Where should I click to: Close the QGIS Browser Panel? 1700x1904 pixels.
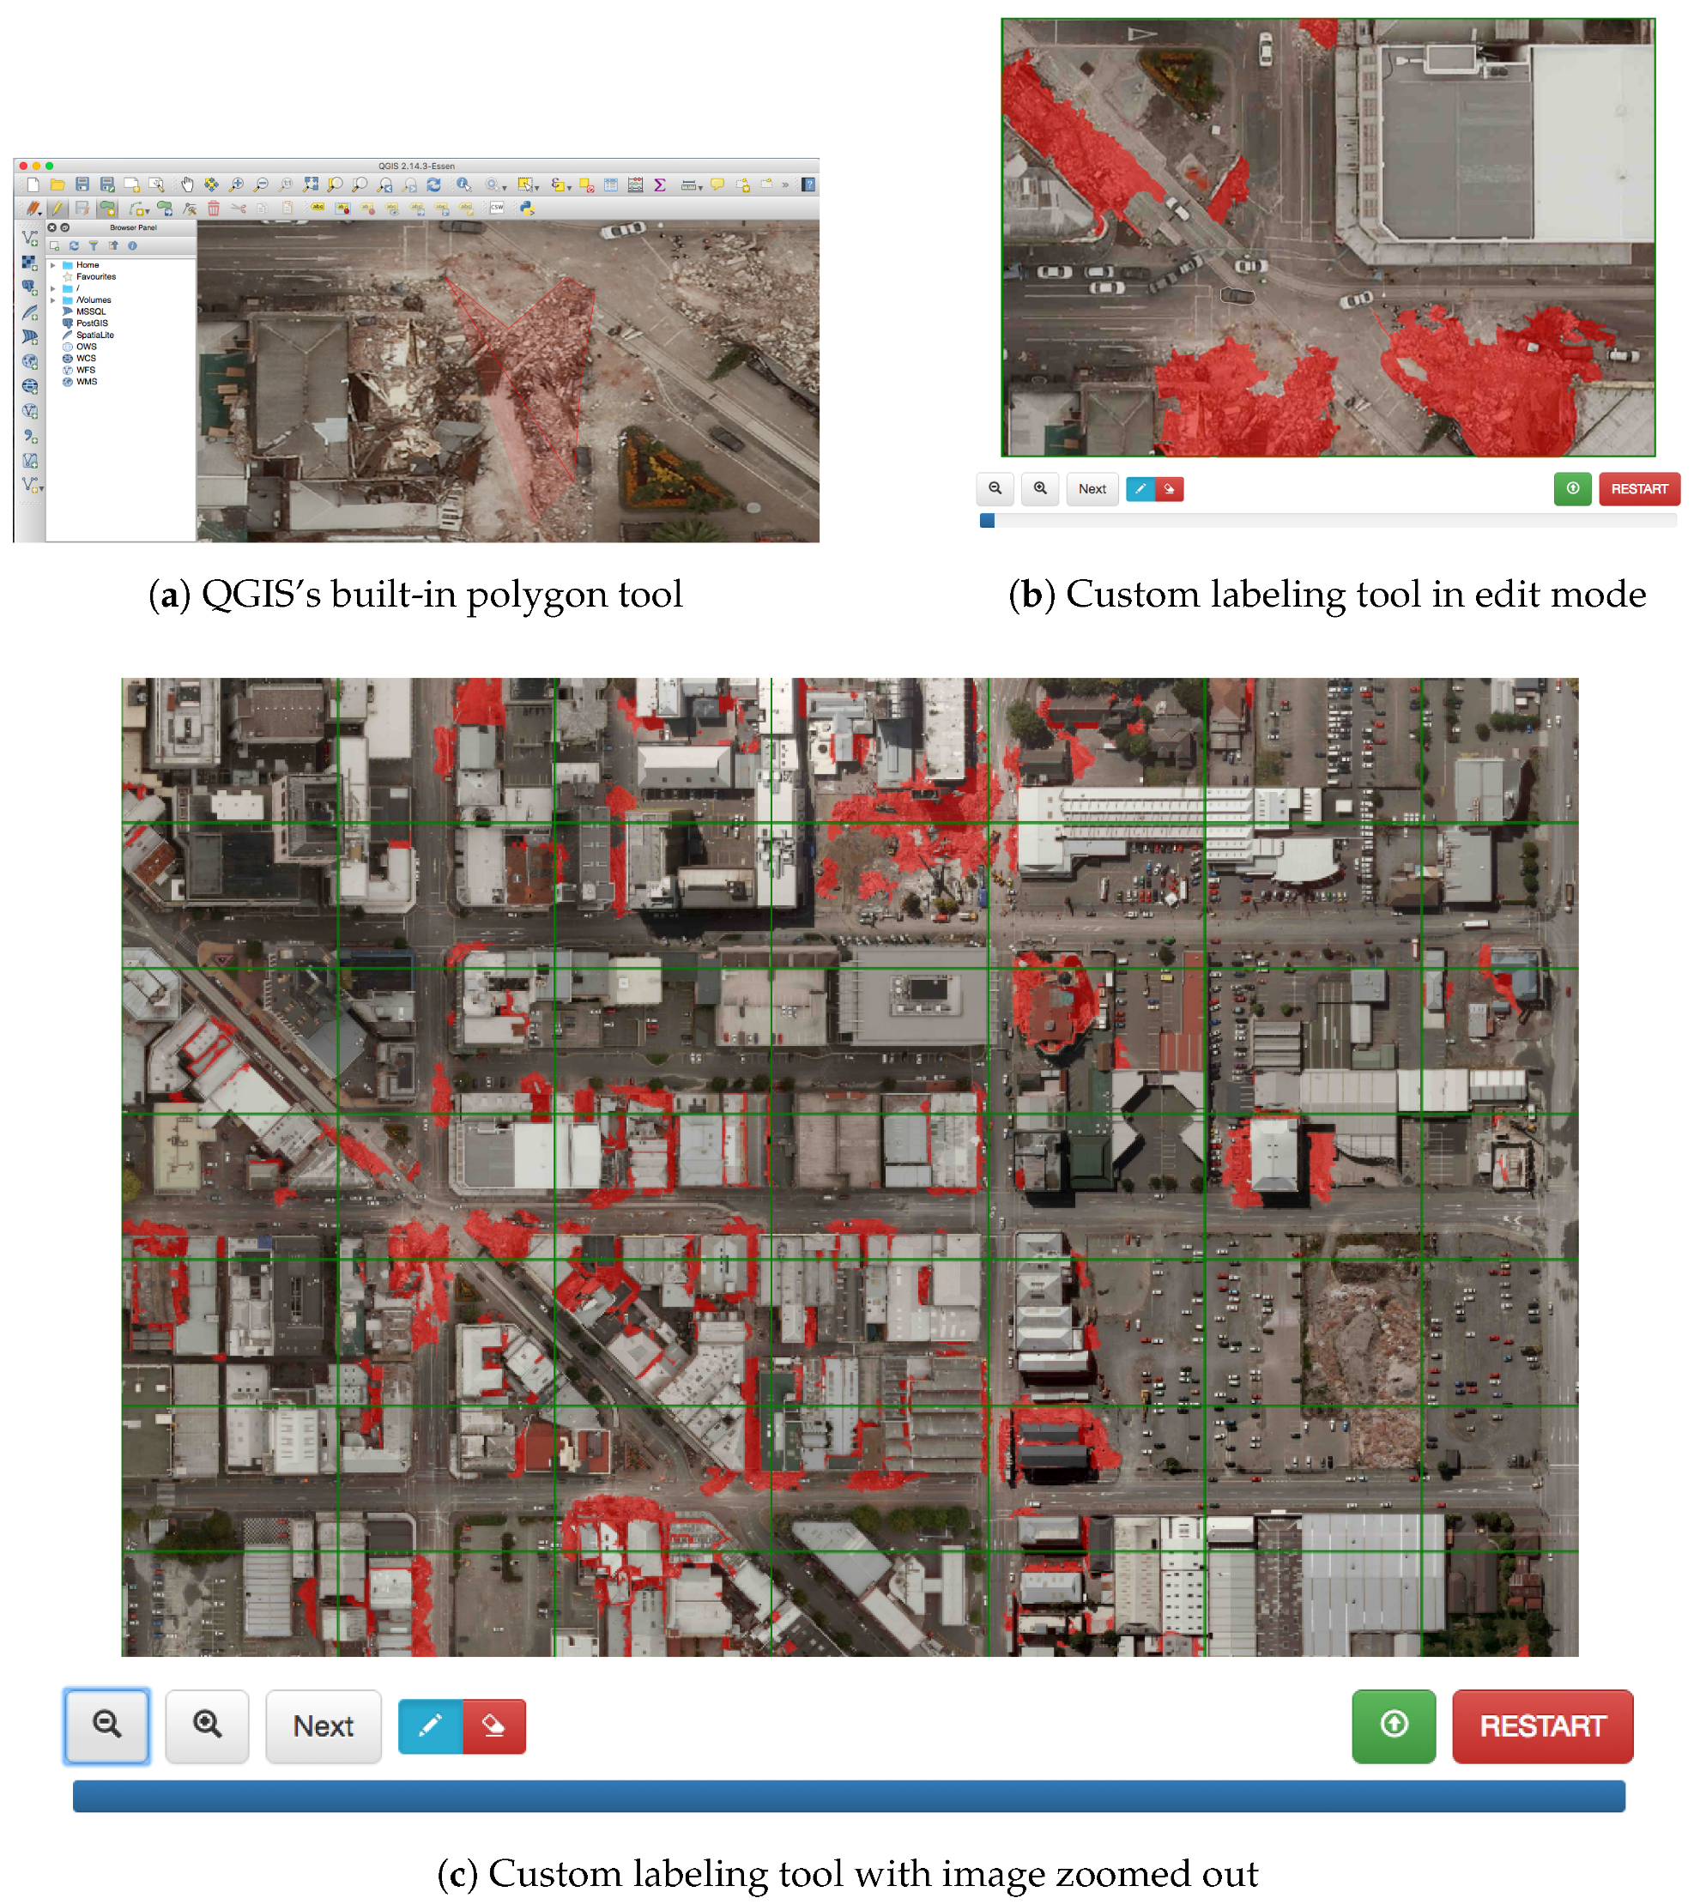point(52,228)
